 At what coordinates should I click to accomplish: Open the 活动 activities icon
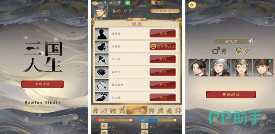(151, 110)
